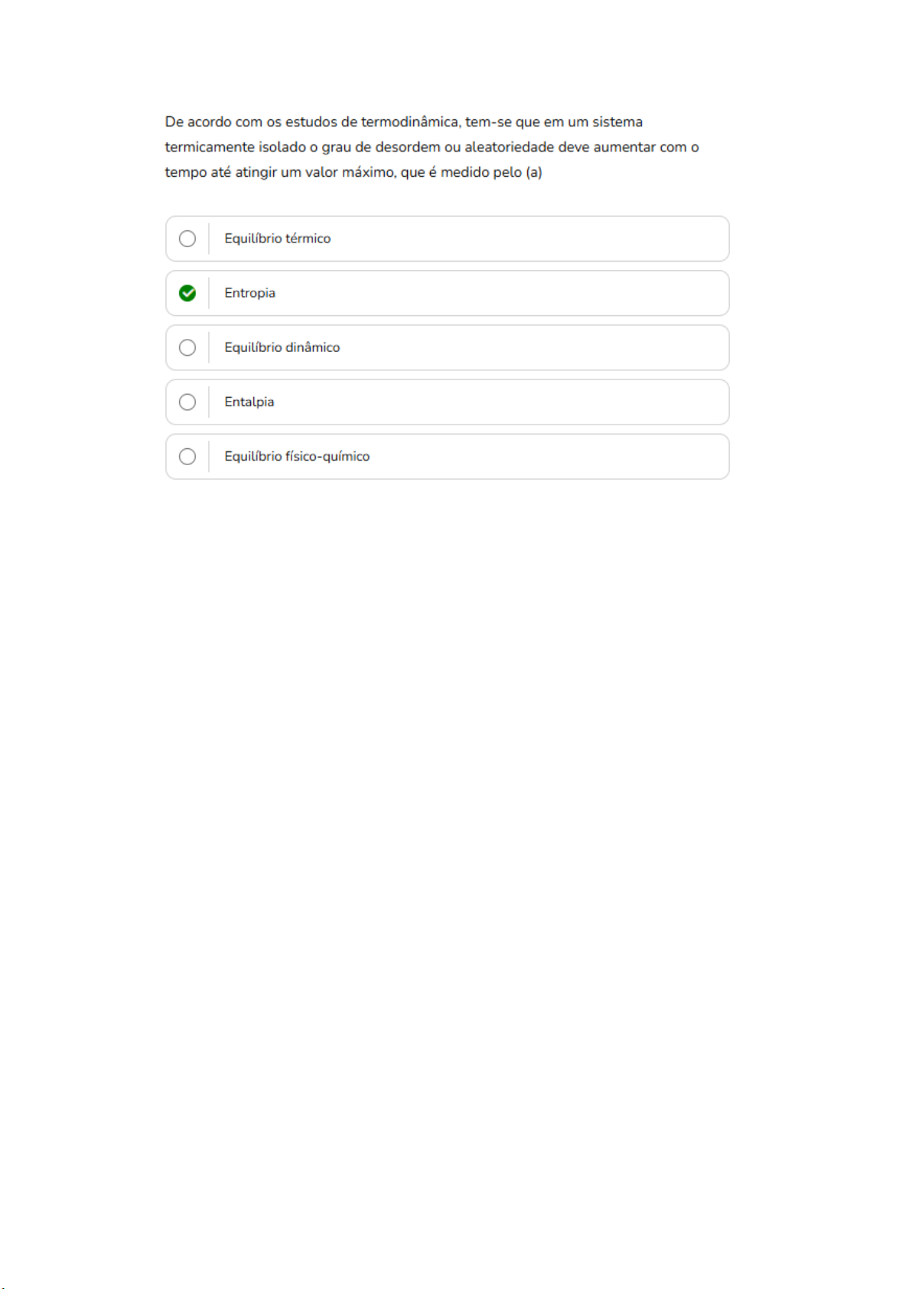
Task: Click "(a)" at the question's end
Action: [534, 172]
